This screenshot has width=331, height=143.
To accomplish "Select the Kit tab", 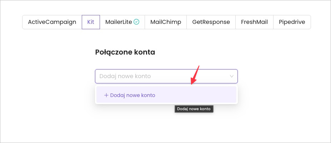I will click(x=91, y=22).
